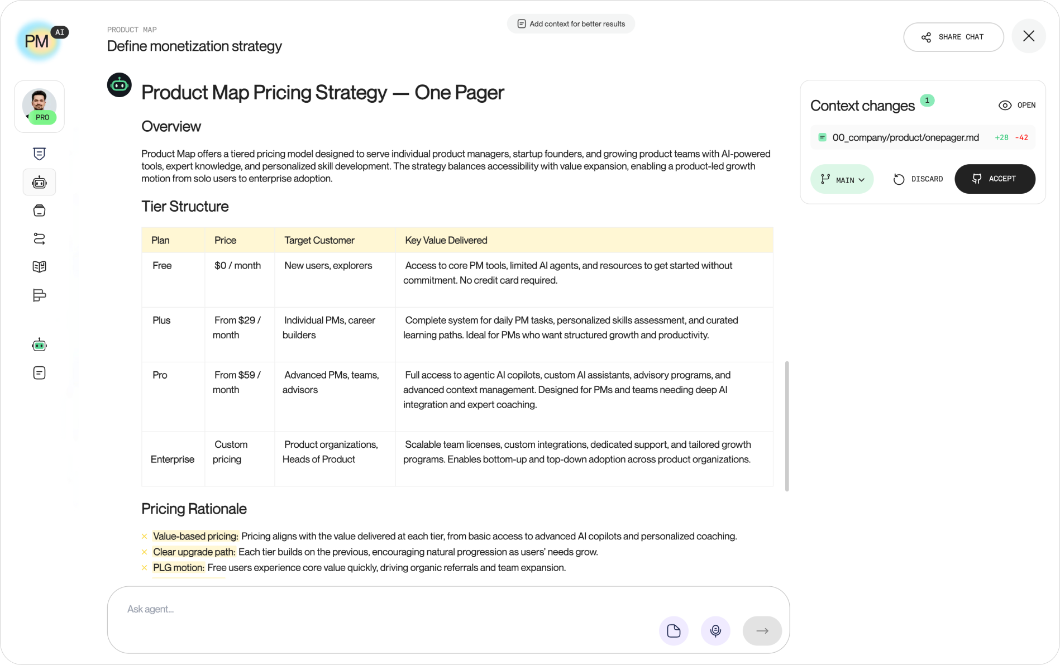Click the x marker beside Clear upgrade path
The height and width of the screenshot is (665, 1060).
pyautogui.click(x=144, y=552)
